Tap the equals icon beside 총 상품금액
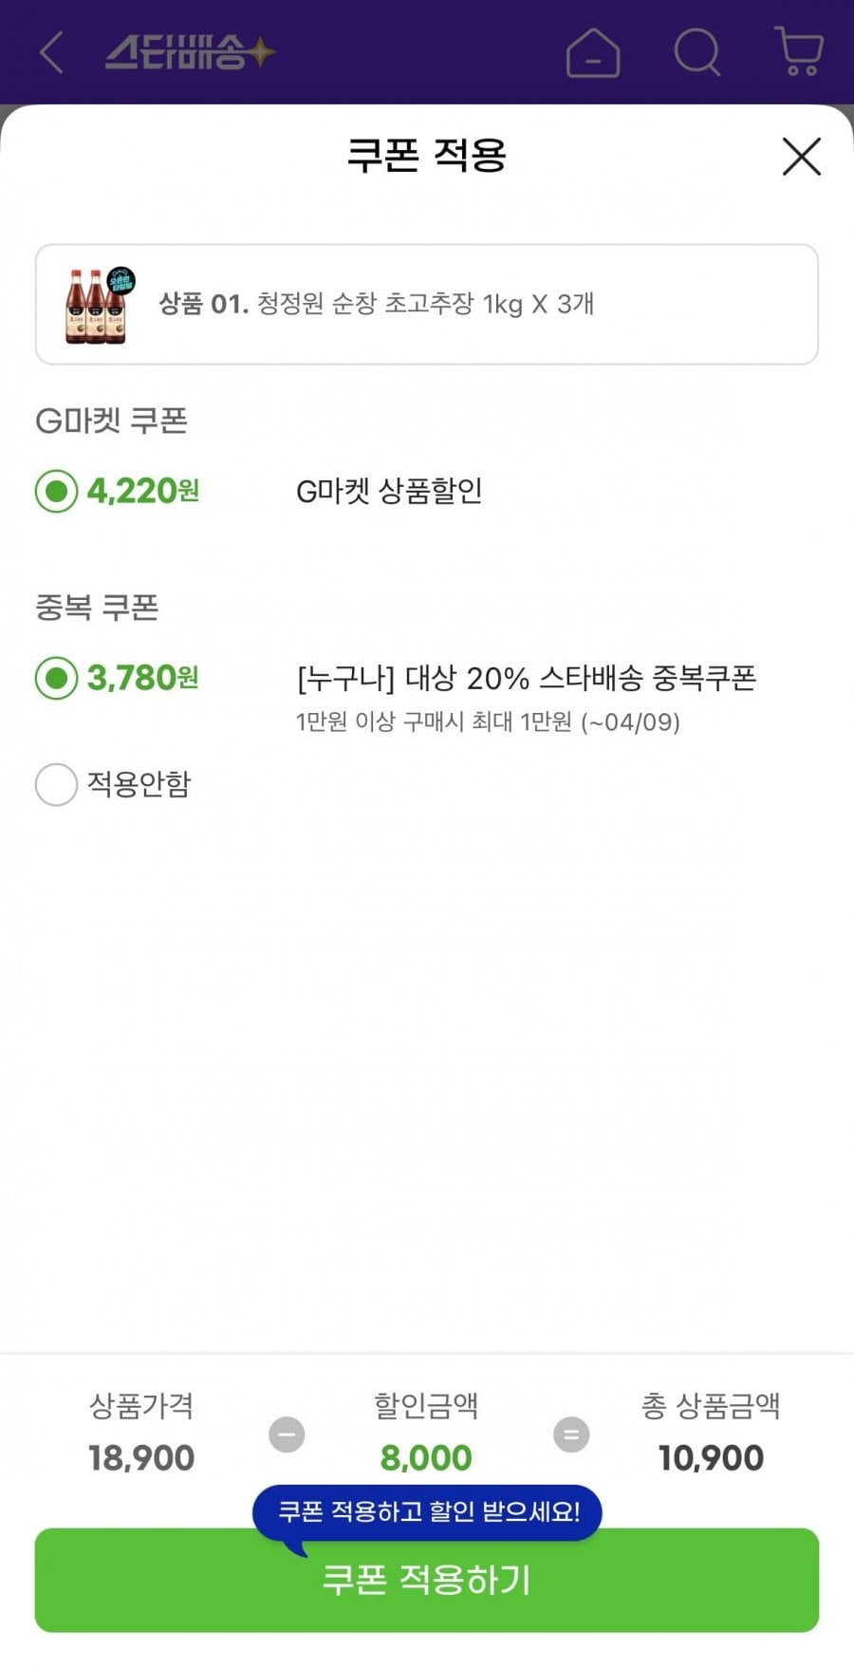This screenshot has width=854, height=1668. point(571,1434)
